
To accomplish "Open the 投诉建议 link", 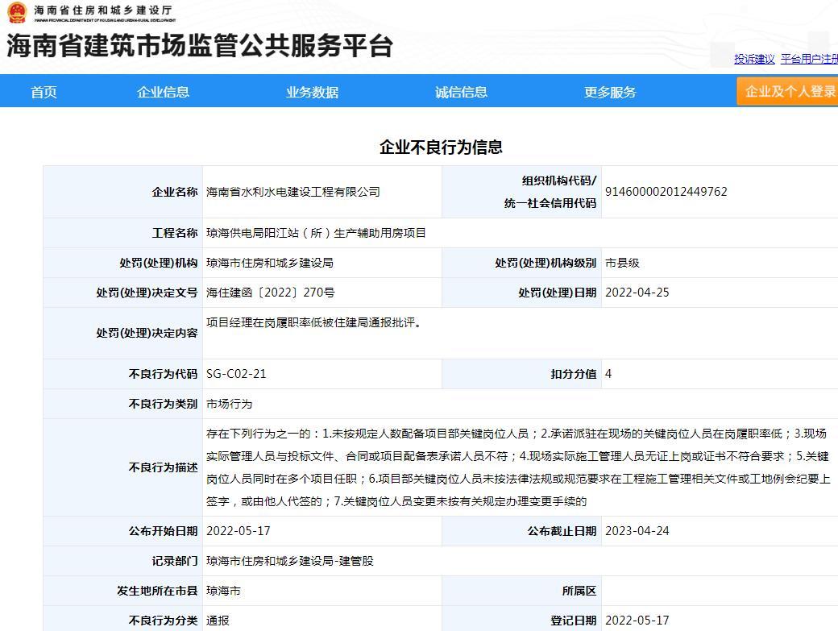I will 754,59.
